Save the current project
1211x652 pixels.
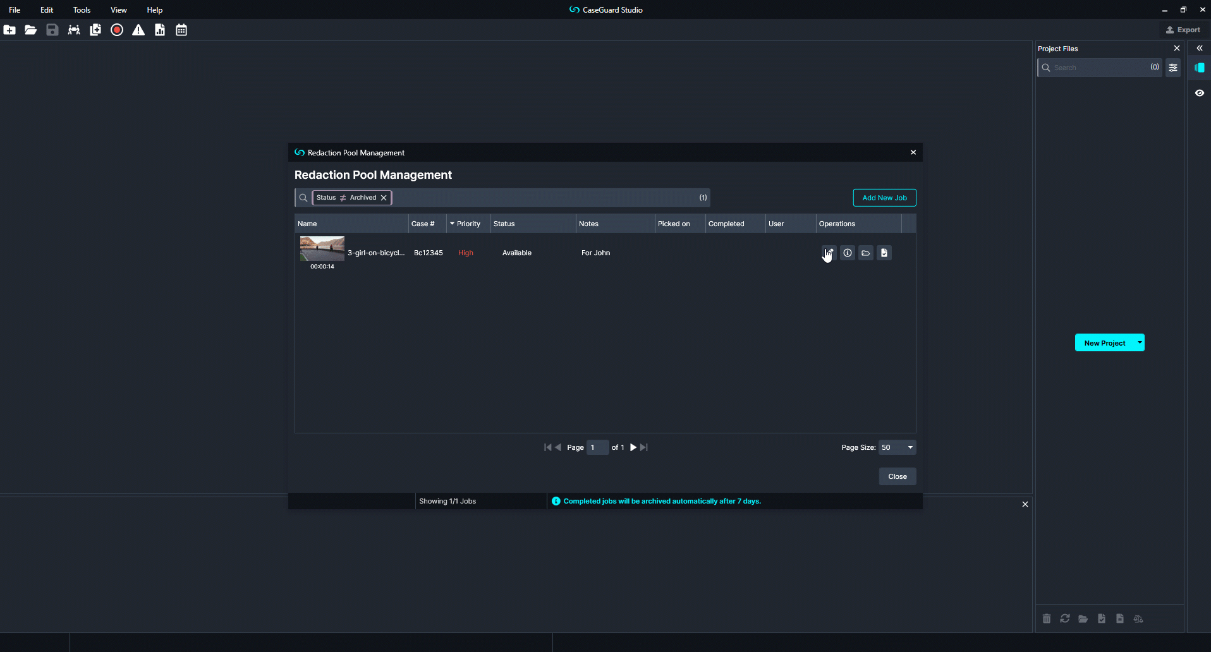(x=52, y=30)
